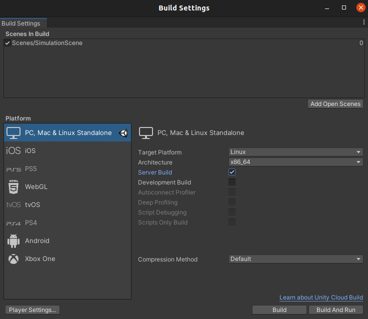
Task: Click the Build And Run button
Action: pyautogui.click(x=336, y=310)
